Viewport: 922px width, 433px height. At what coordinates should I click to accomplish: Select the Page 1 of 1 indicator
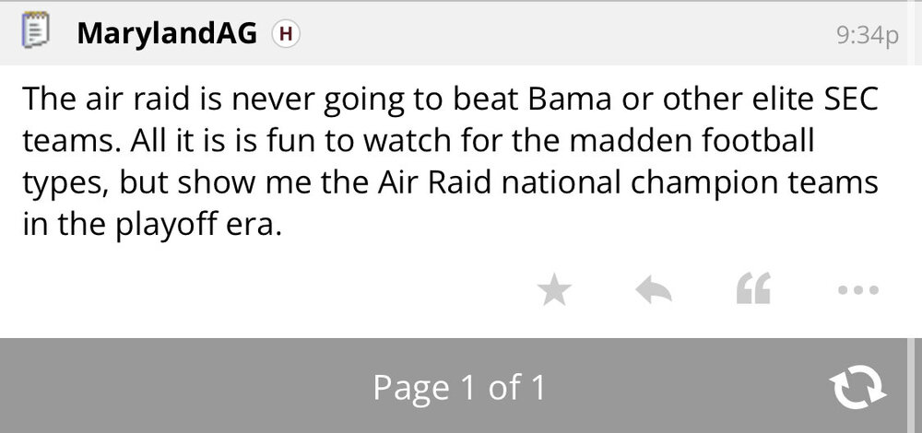[x=459, y=387]
